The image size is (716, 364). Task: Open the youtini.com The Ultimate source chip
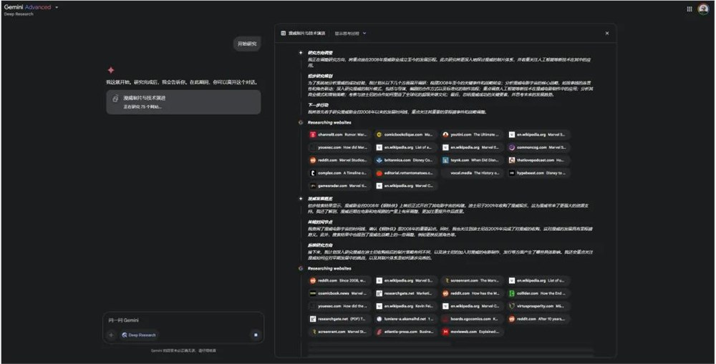pos(471,134)
